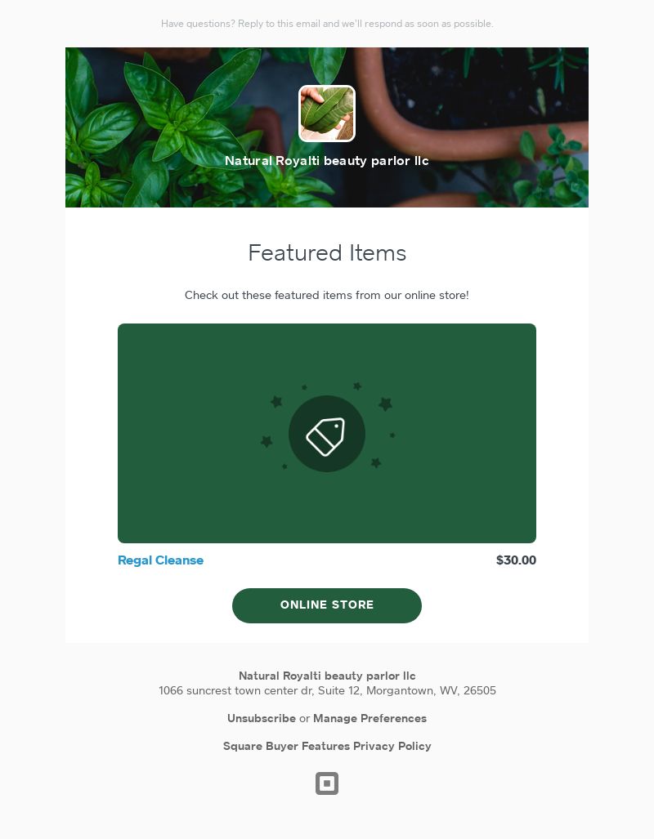Click the 'Have questions?' reply notice text
Screen dimensions: 654x839
pyautogui.click(x=327, y=24)
